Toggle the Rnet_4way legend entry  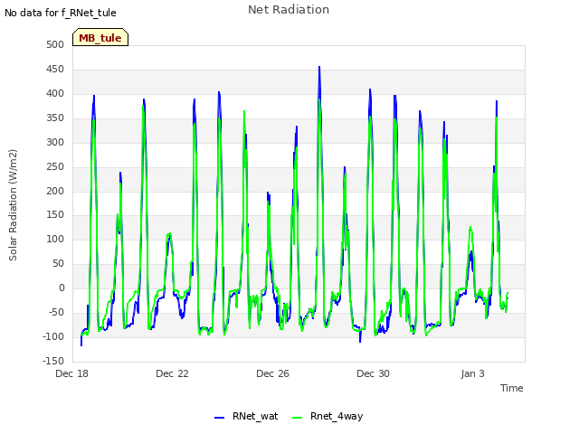[x=327, y=416]
